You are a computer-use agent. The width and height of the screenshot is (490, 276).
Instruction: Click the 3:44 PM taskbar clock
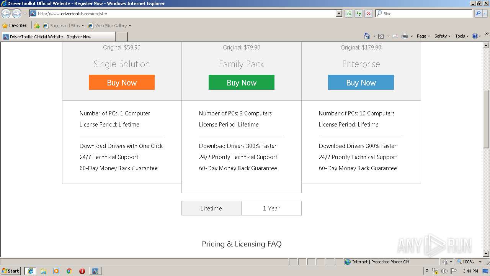(470, 271)
